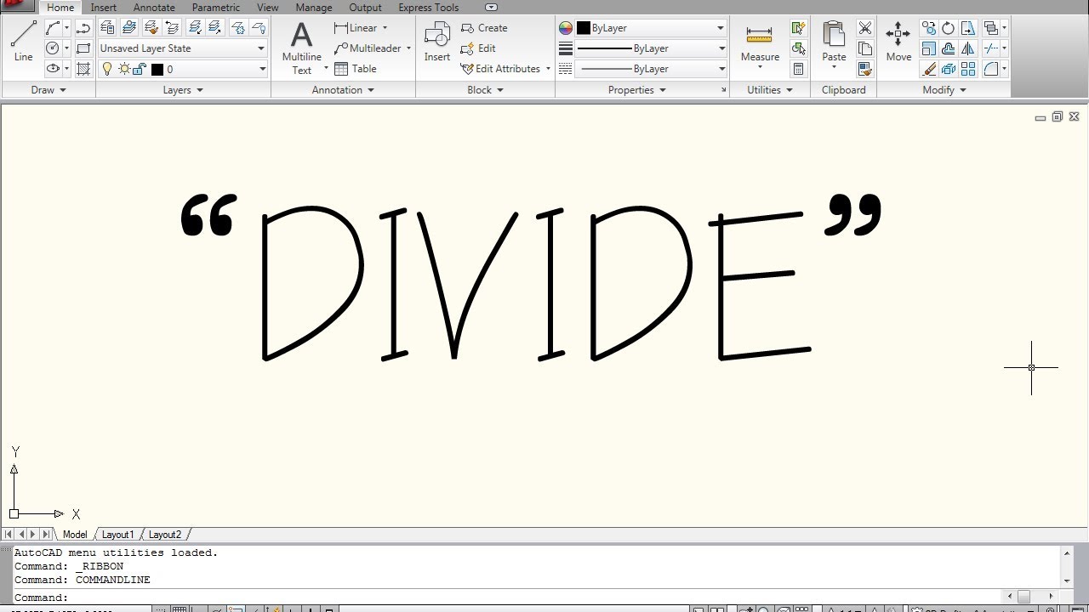Open the Unsaved Layer State dropdown
Viewport: 1089px width, 612px height.
[x=183, y=48]
